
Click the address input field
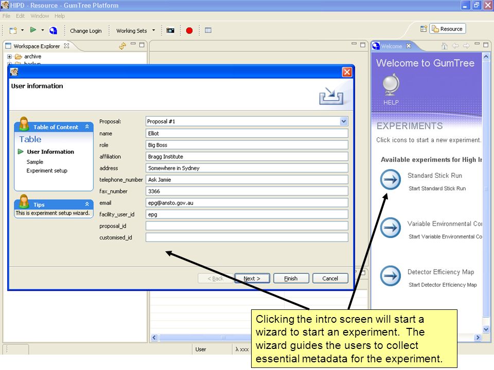[246, 168]
